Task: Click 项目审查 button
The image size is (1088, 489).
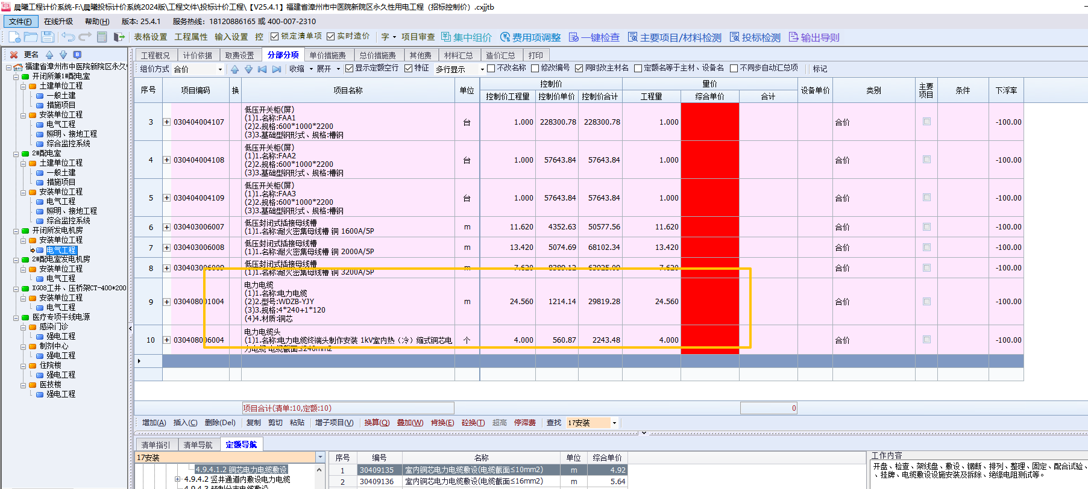Action: click(418, 37)
